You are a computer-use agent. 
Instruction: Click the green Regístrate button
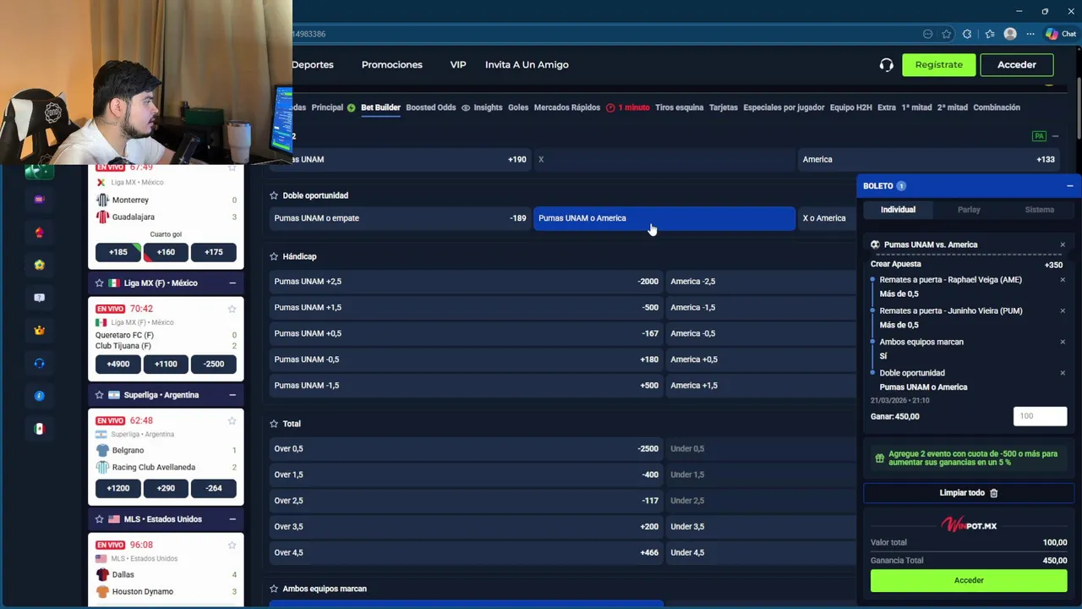[x=938, y=65]
